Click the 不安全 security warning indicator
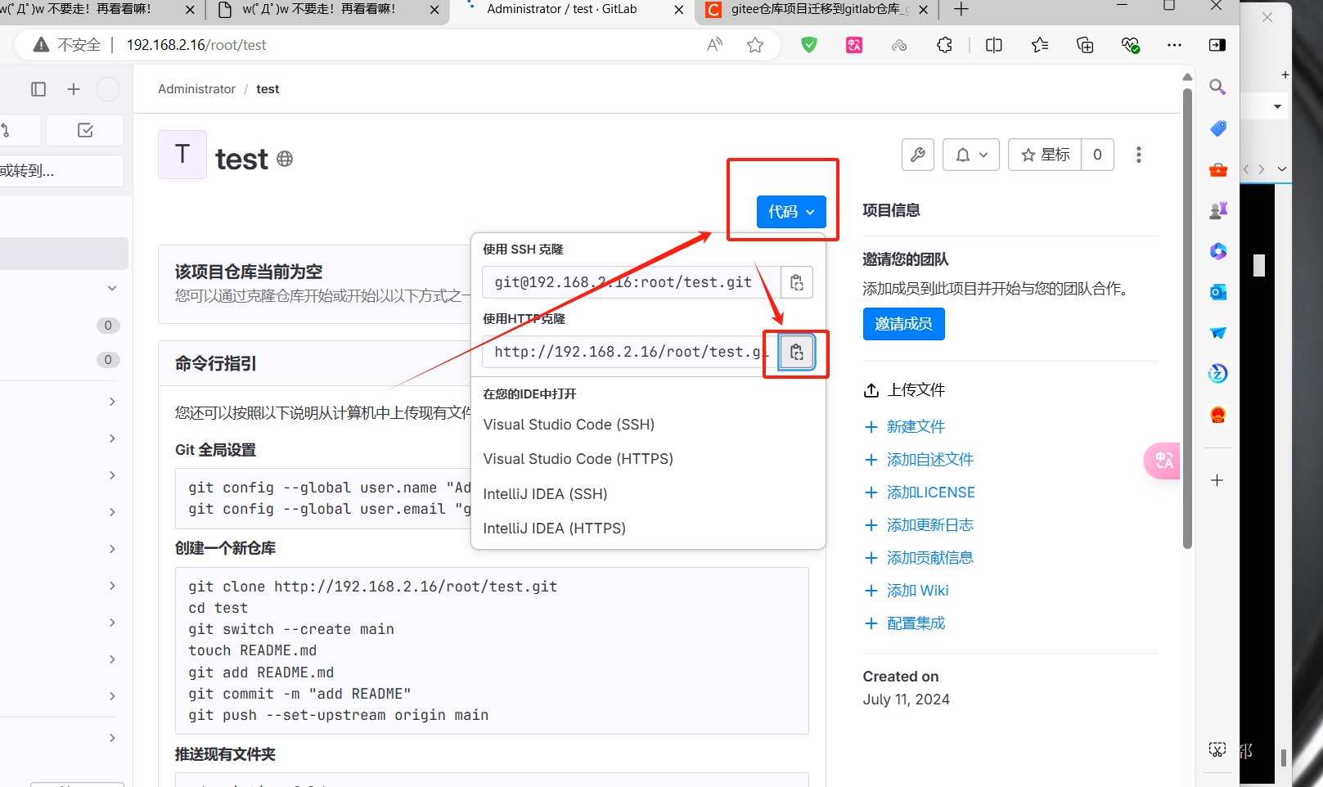This screenshot has height=787, width=1323. click(67, 45)
